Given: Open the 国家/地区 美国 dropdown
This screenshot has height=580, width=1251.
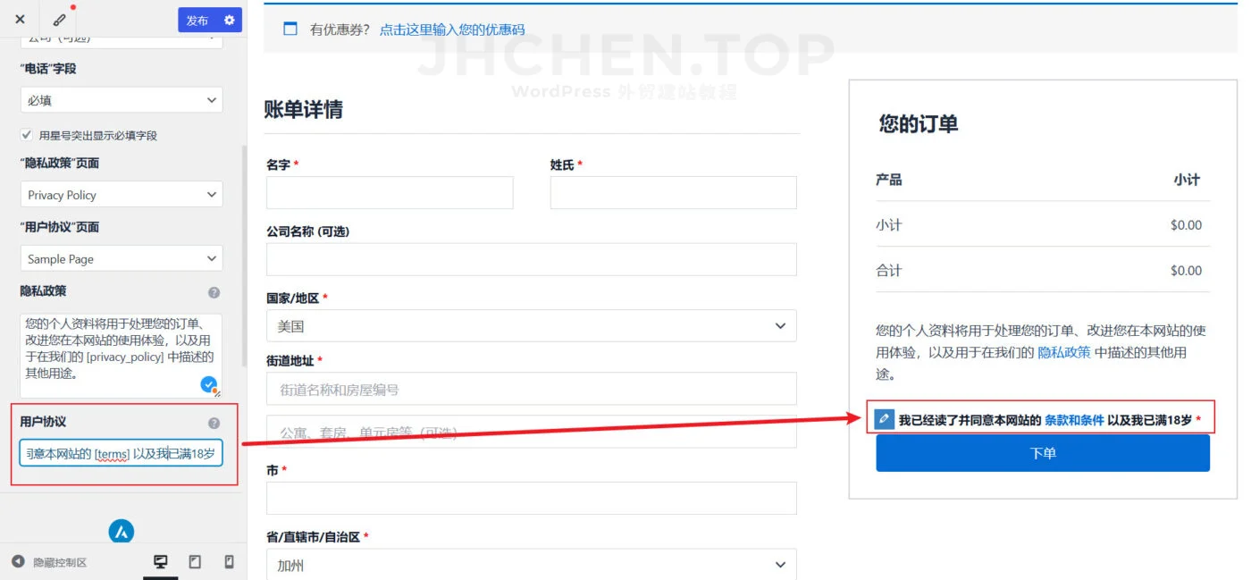Looking at the screenshot, I should click(x=532, y=326).
